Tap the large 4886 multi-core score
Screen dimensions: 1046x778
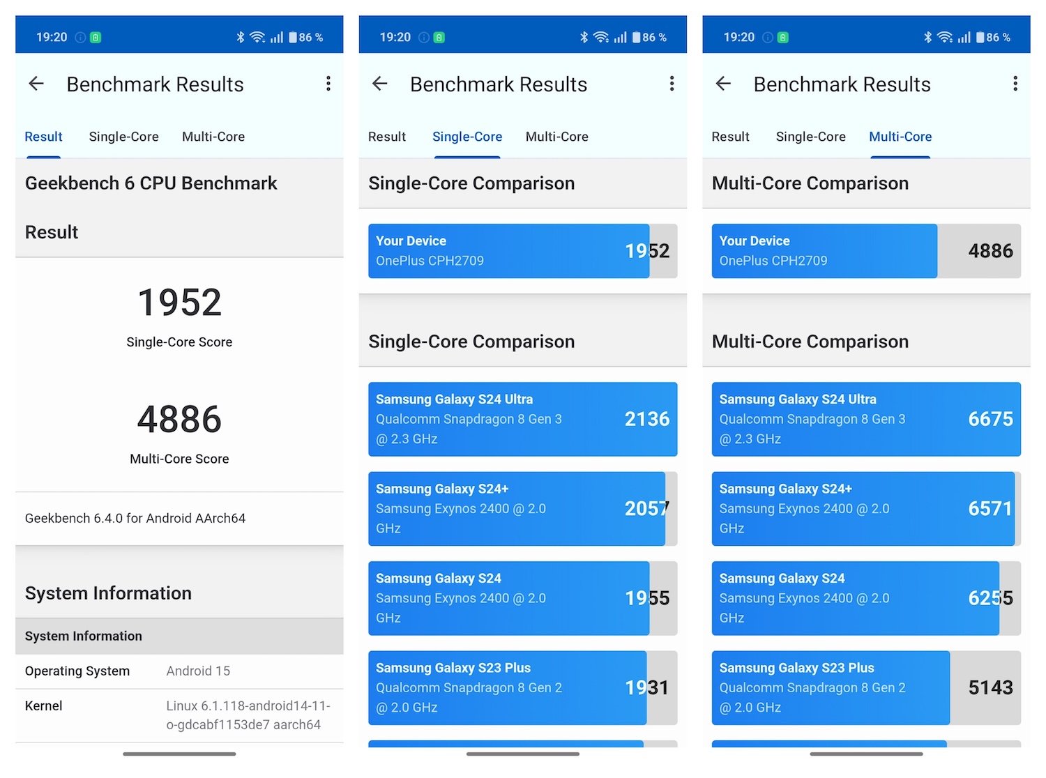[x=179, y=420]
